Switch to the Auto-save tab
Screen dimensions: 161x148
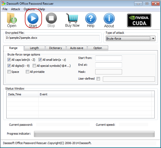pyautogui.click(x=77, y=48)
